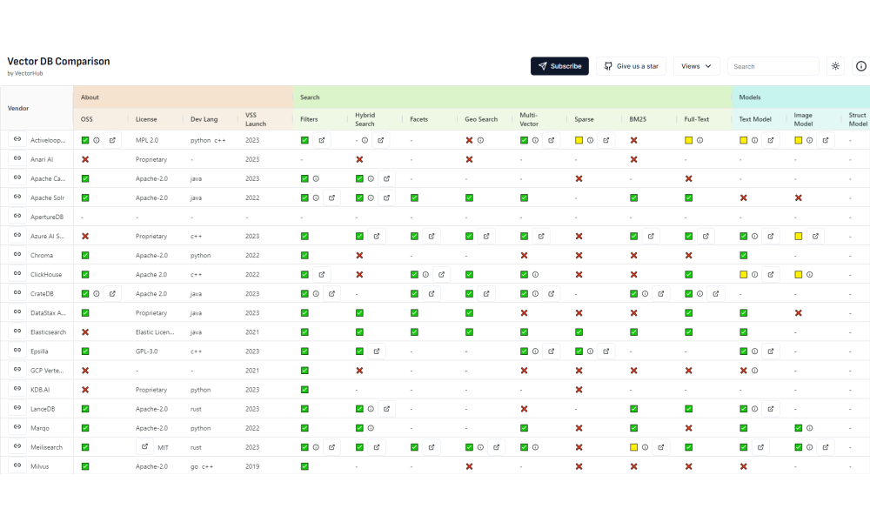Click vendor name Elasticsearch
The image size is (870, 522).
[48, 331]
